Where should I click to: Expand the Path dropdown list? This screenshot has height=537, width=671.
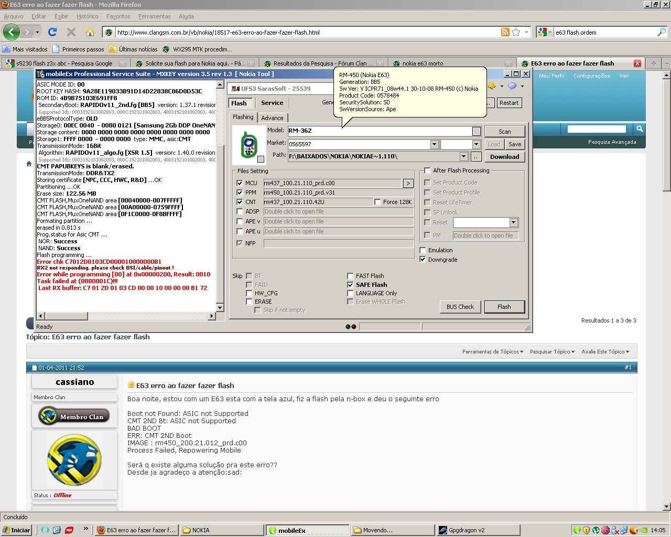(463, 156)
